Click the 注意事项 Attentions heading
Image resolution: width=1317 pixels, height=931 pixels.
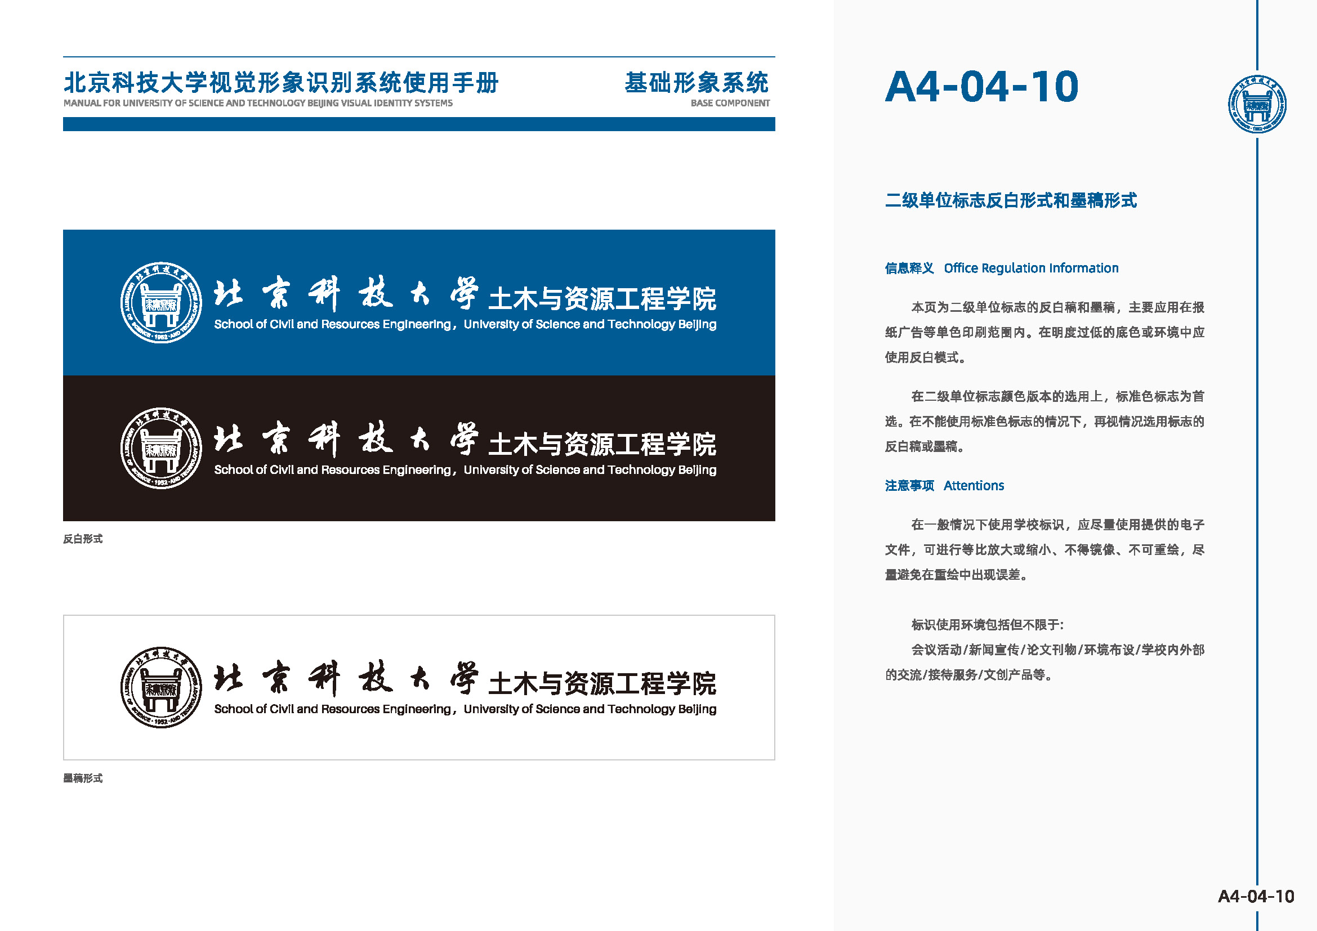coord(944,486)
